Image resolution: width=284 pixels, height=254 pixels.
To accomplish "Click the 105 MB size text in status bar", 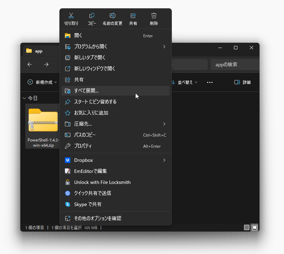I will (90, 227).
